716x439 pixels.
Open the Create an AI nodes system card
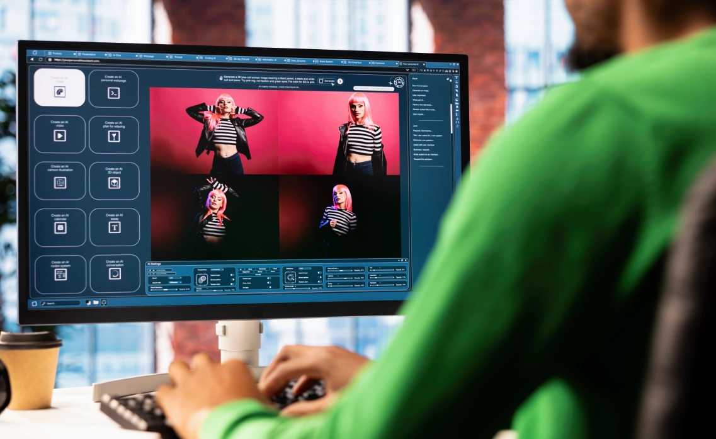[60, 274]
